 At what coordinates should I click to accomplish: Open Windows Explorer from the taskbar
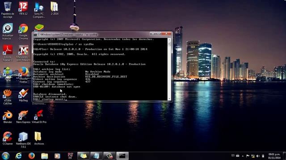(x=45, y=156)
